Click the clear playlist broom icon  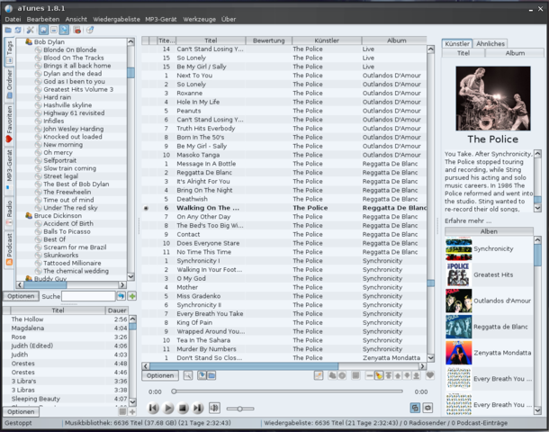[379, 375]
